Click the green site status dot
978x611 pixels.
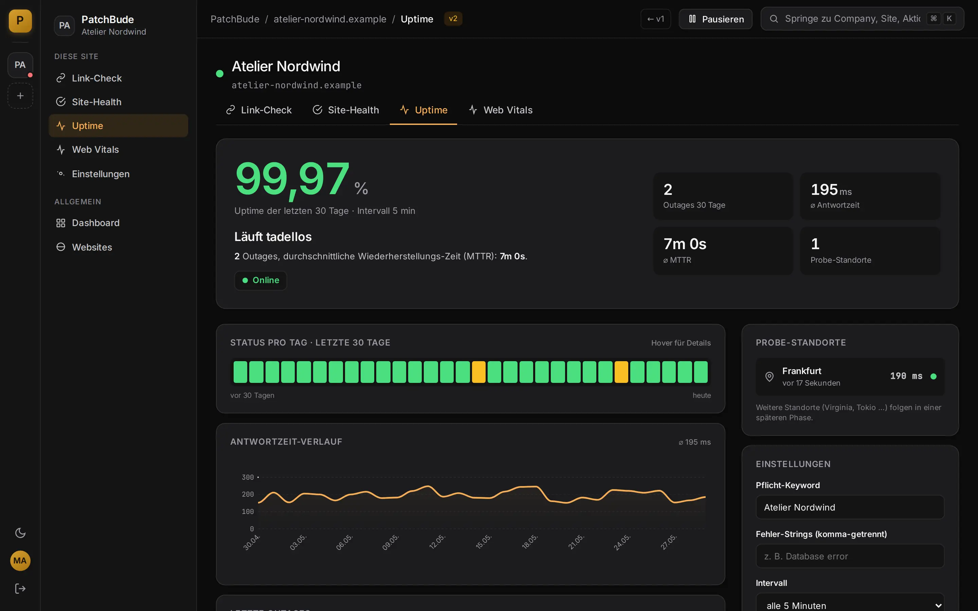[220, 74]
